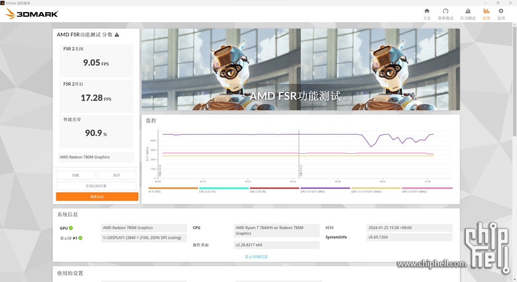
Task: Open the 压力测试 stress test icon
Action: point(468,14)
